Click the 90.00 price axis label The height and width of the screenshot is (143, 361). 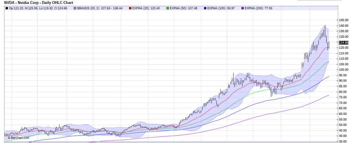pos(344,81)
